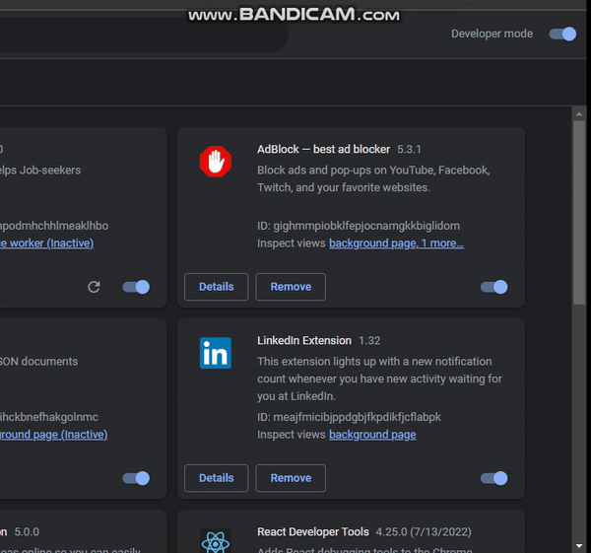The height and width of the screenshot is (553, 591).
Task: Remove the AdBlock extension
Action: 291,287
